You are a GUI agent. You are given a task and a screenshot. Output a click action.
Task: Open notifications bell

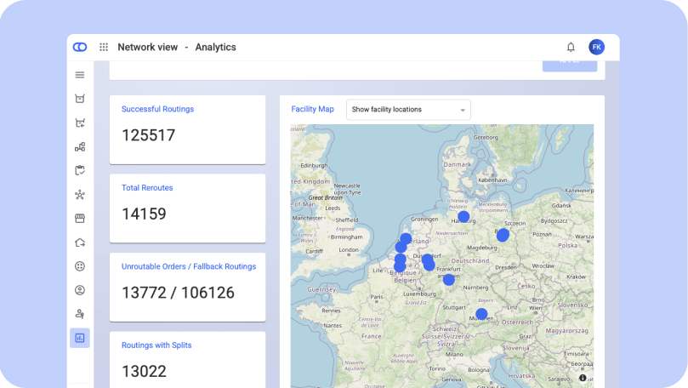click(x=571, y=47)
